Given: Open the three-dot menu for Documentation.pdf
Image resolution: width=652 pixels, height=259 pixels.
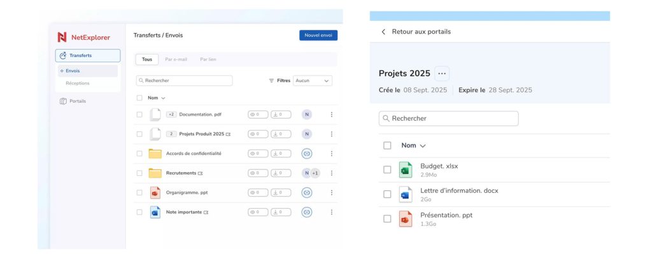Looking at the screenshot, I should click(331, 115).
